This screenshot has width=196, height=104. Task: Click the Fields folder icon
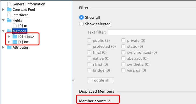pyautogui.click(x=9, y=20)
